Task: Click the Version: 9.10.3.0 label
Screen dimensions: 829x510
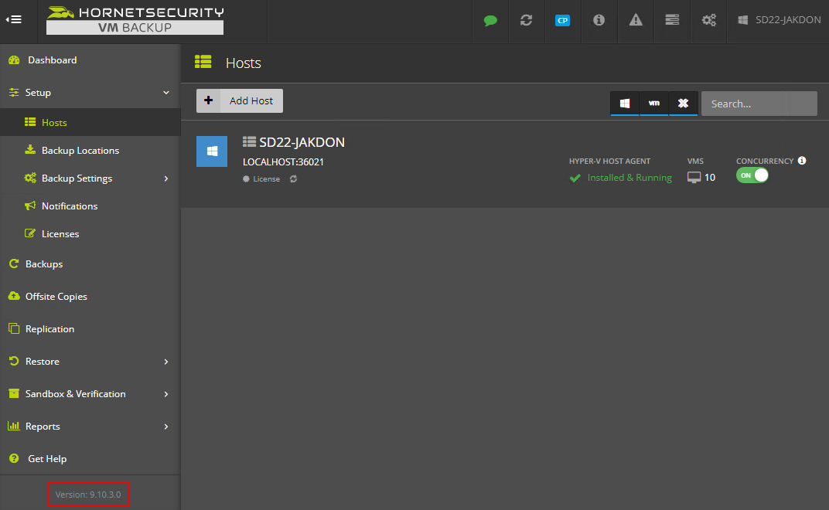Action: [x=88, y=495]
